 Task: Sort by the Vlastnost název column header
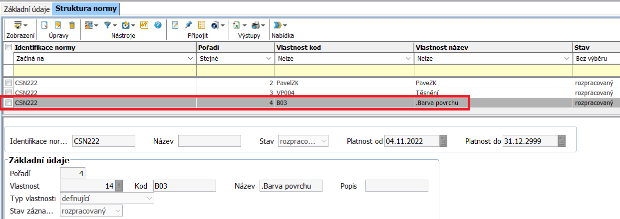tap(493, 47)
